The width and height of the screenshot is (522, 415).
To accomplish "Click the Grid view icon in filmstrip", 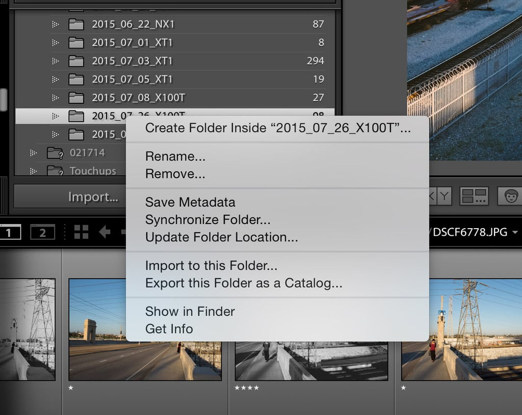I will pyautogui.click(x=82, y=232).
